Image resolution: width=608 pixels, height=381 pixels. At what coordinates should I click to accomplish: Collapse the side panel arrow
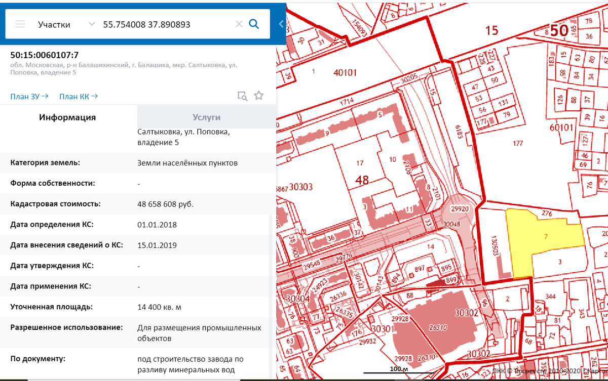(x=281, y=23)
